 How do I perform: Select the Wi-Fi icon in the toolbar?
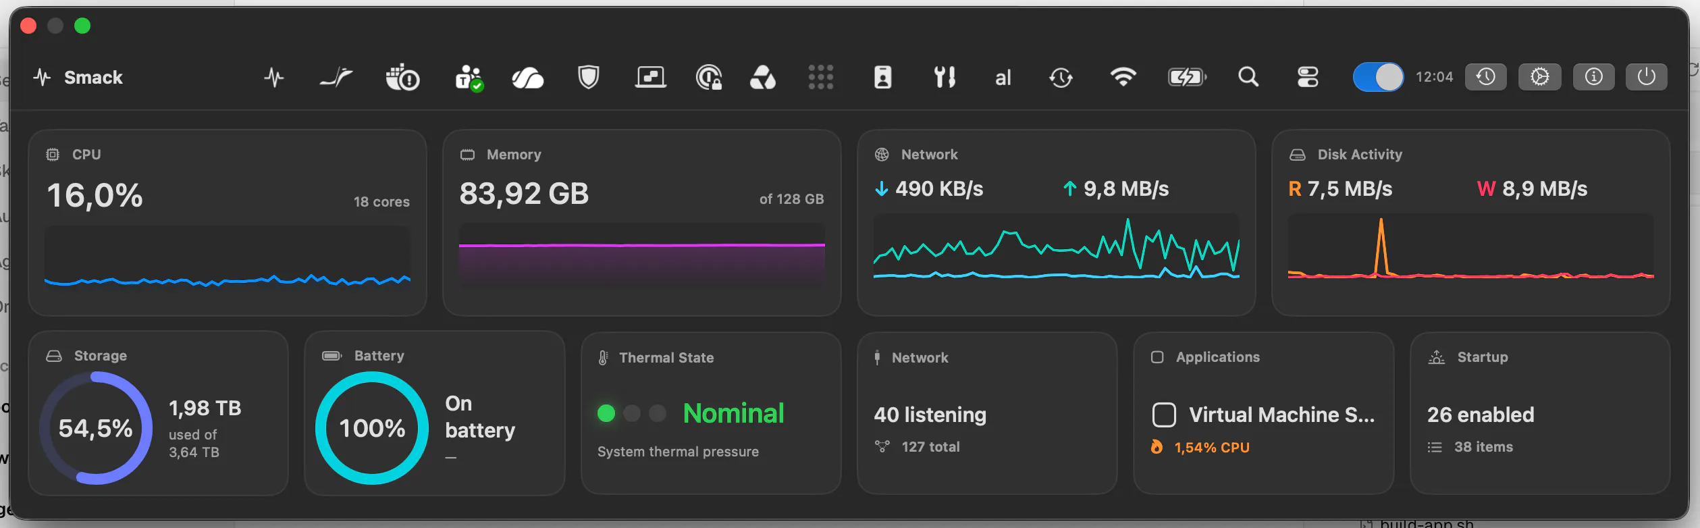point(1123,77)
